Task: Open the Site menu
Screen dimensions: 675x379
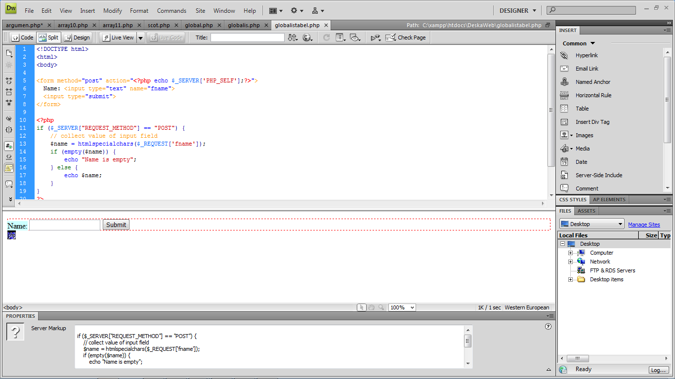Action: (200, 10)
